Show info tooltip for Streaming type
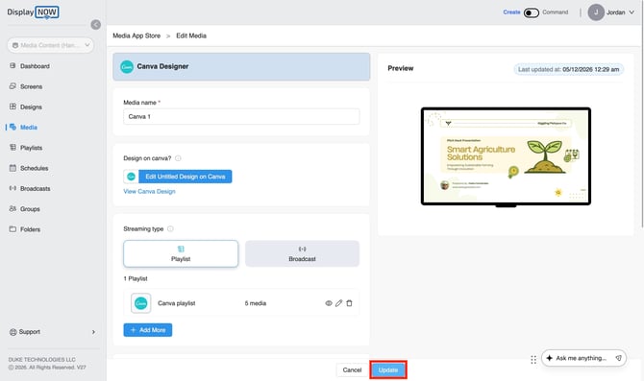644x381 pixels. click(170, 228)
